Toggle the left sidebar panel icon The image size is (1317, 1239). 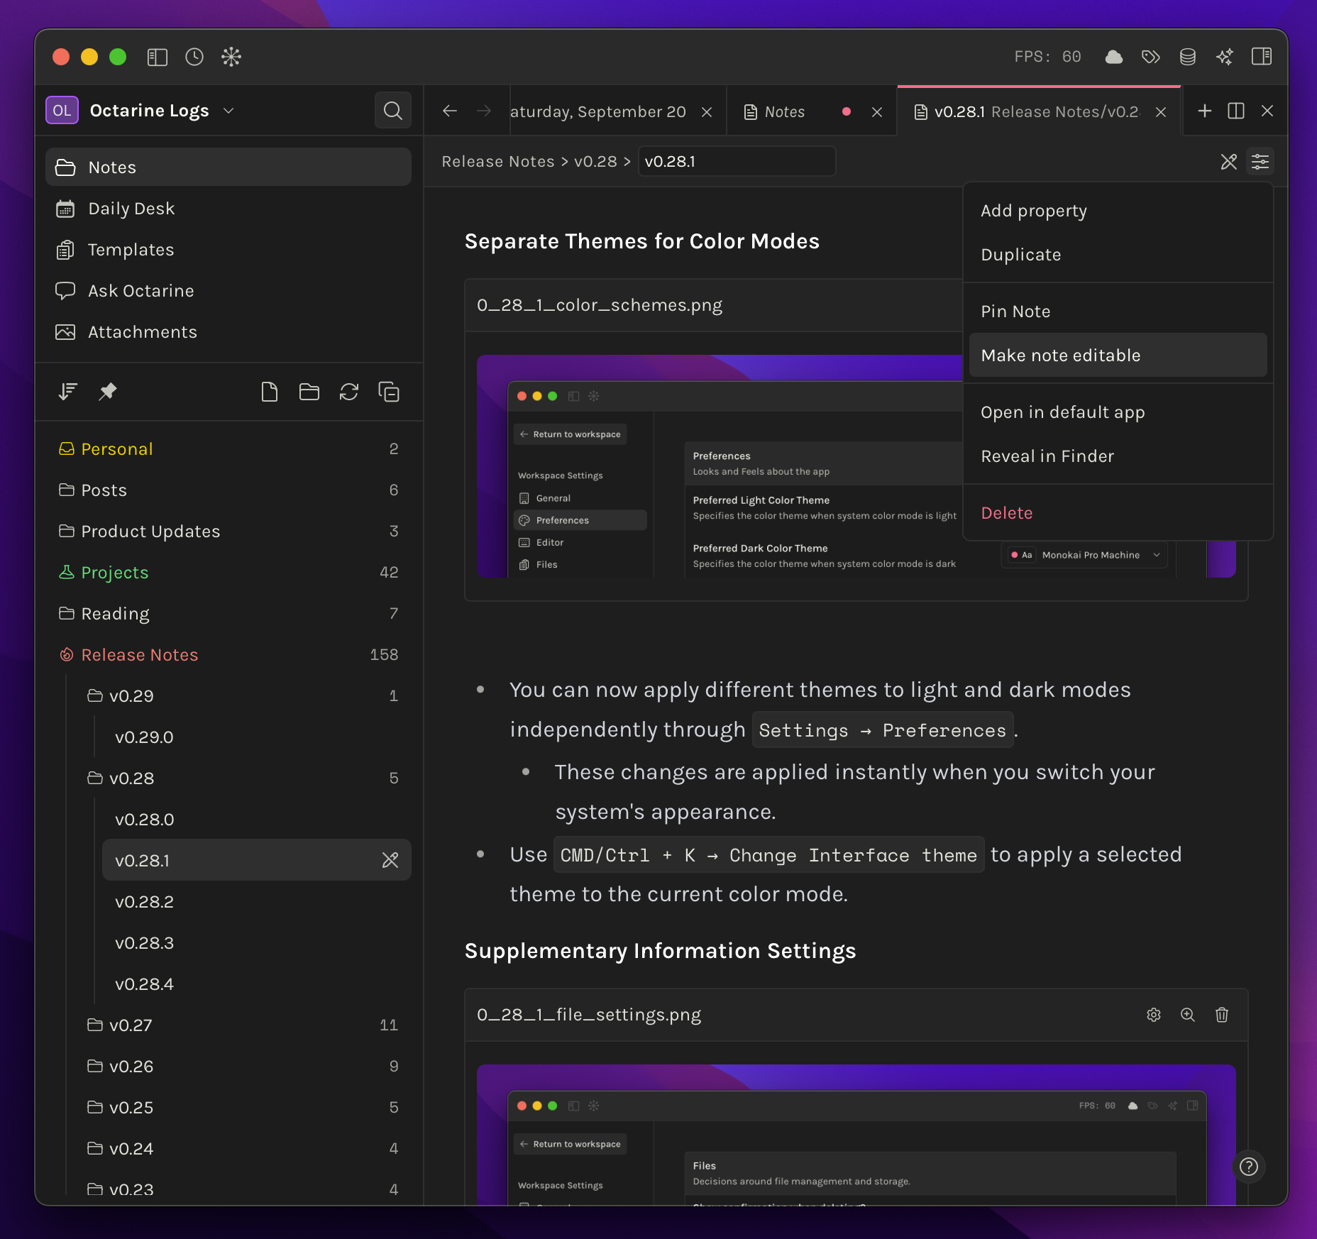[x=157, y=57]
